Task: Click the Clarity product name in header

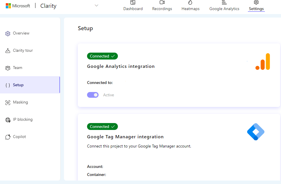Action: tap(48, 6)
